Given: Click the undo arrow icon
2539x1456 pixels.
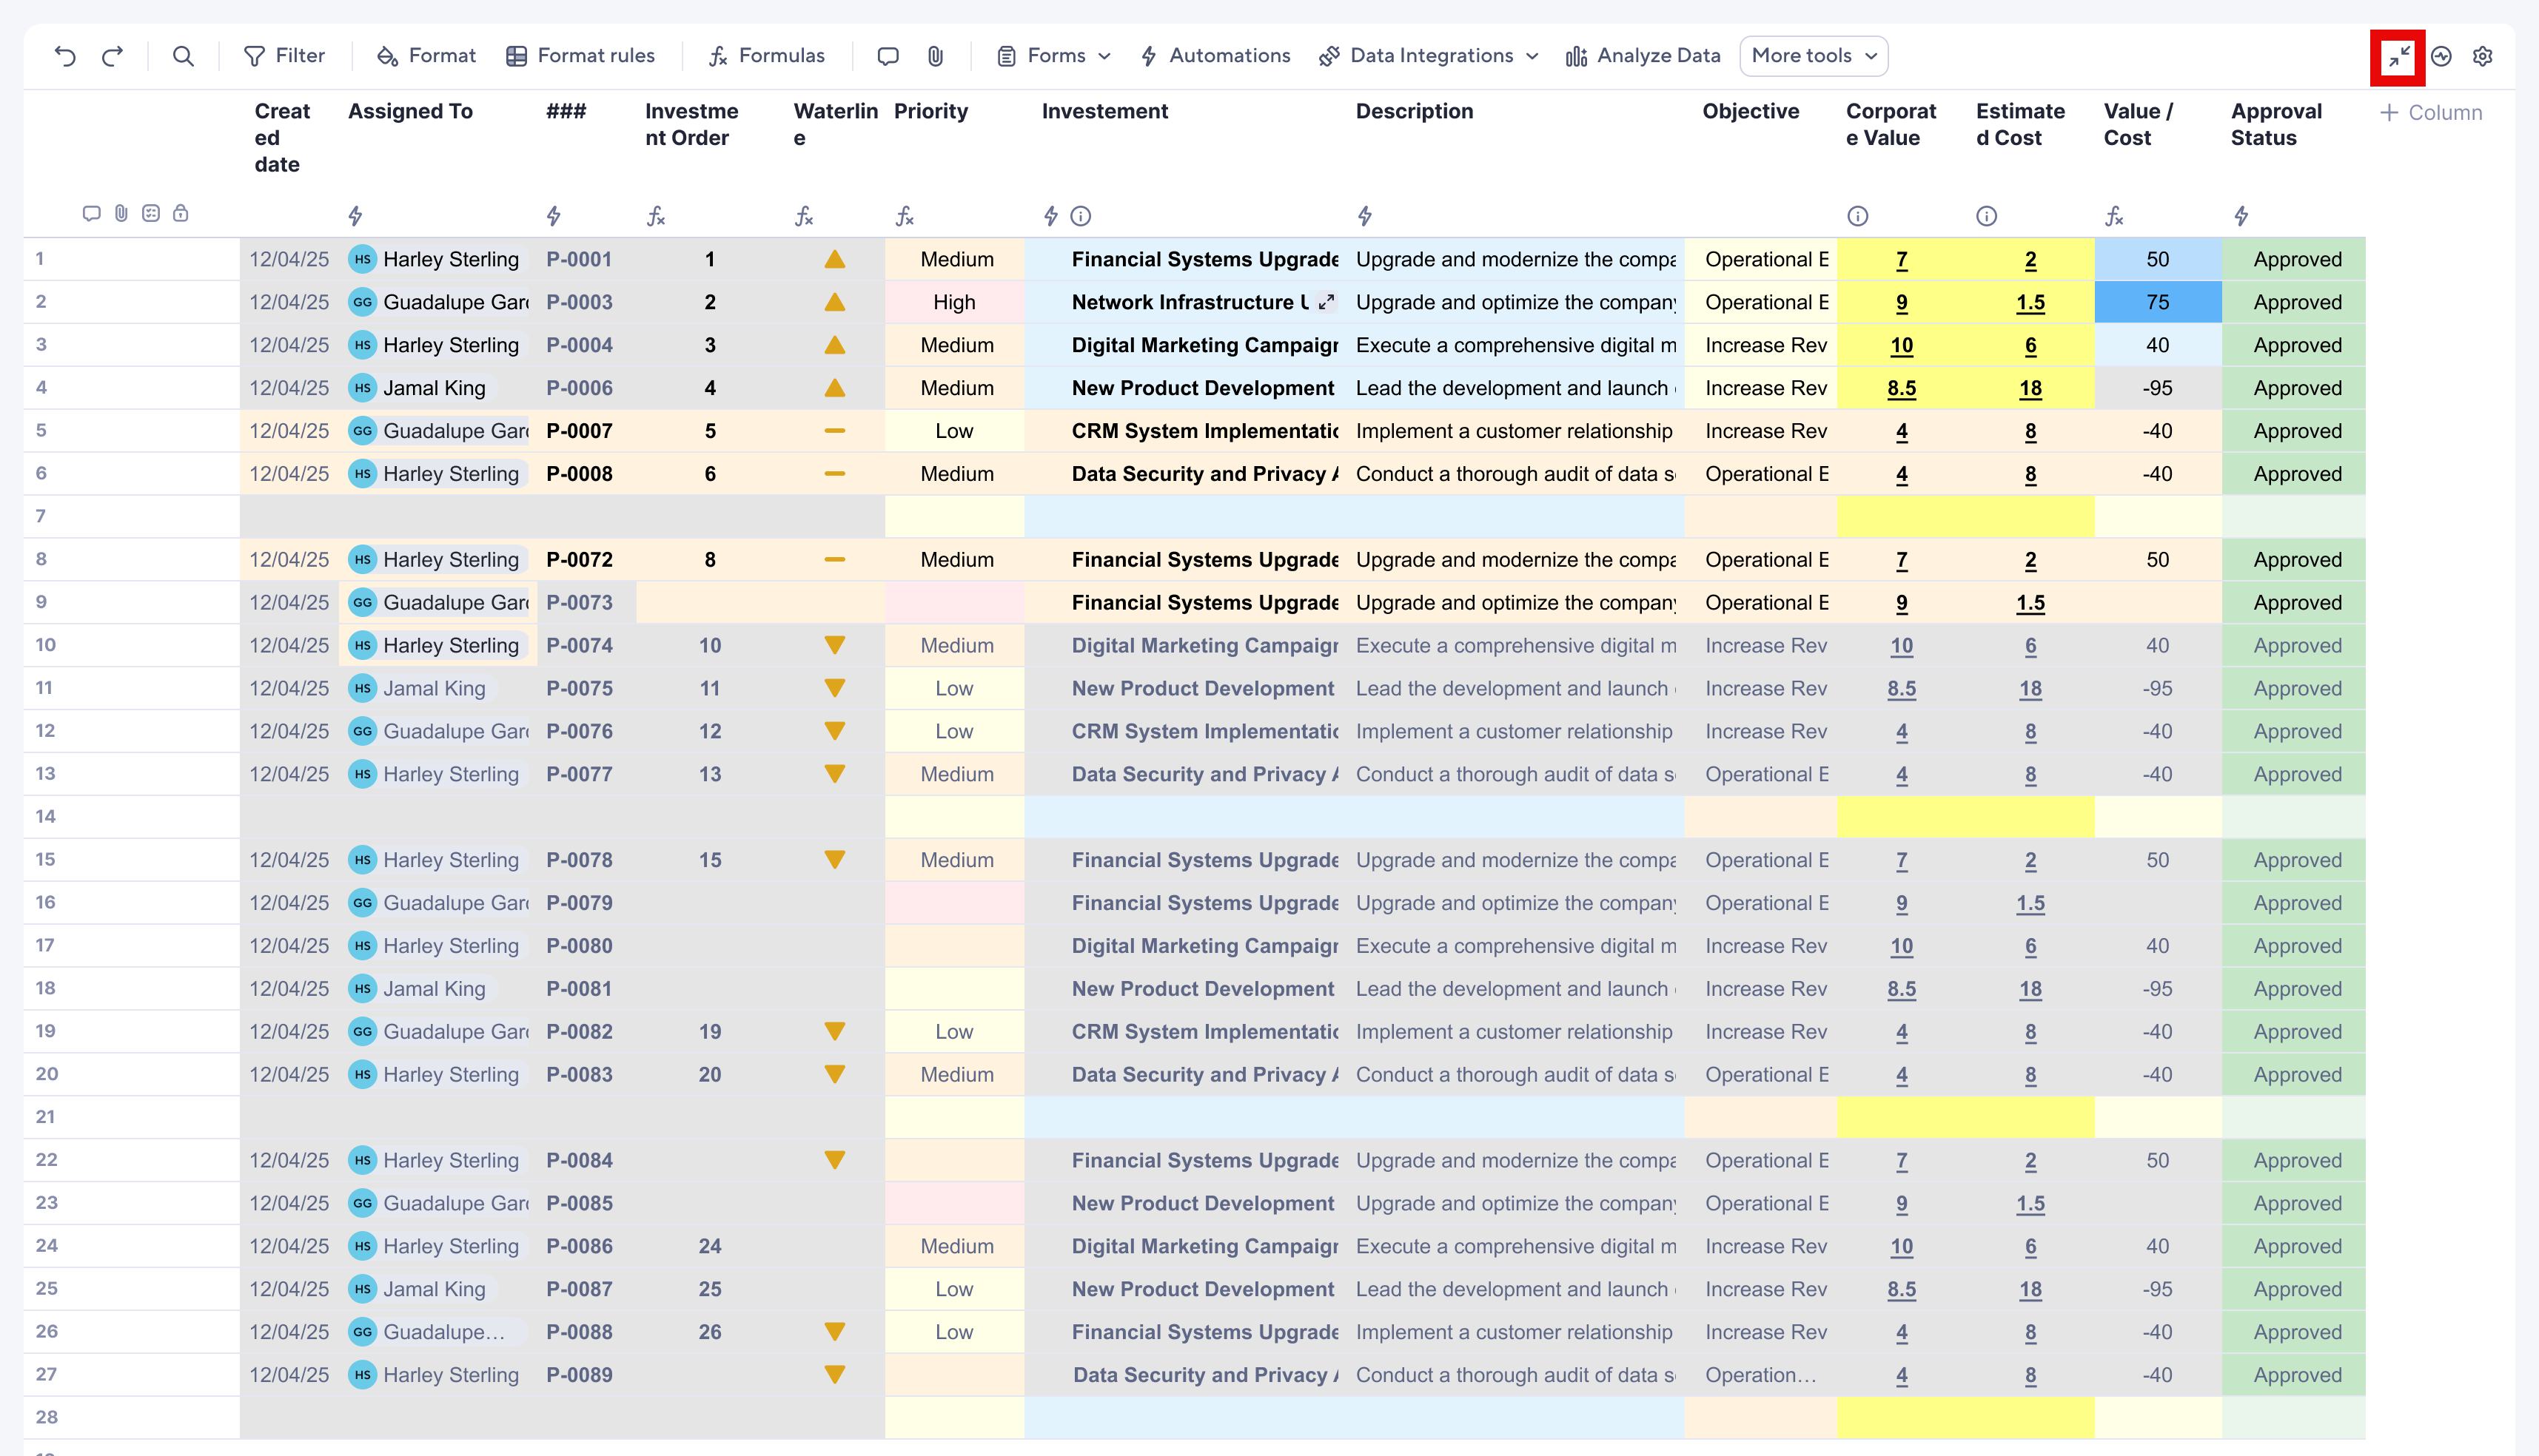Looking at the screenshot, I should tap(65, 56).
